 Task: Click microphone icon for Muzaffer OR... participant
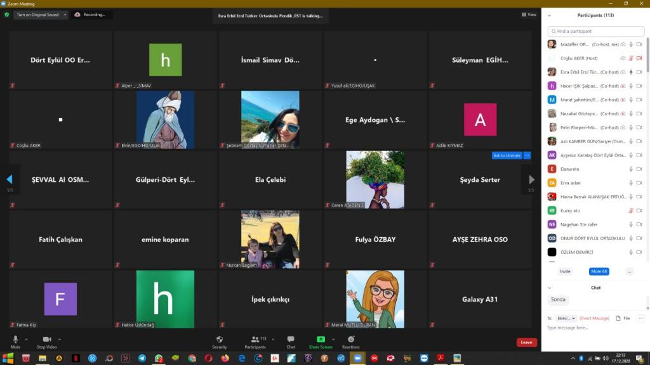pyautogui.click(x=631, y=44)
